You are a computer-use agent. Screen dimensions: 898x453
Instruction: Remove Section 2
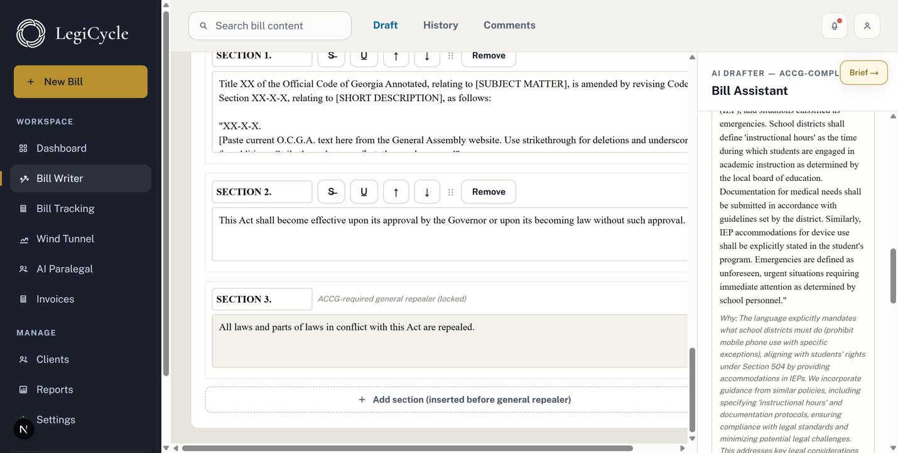click(x=489, y=192)
